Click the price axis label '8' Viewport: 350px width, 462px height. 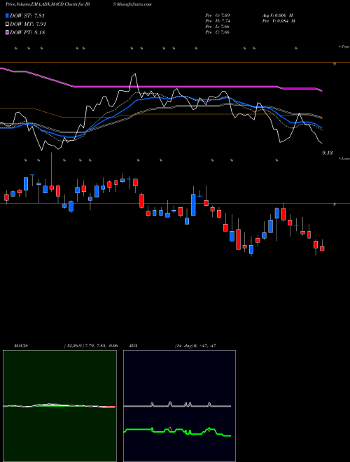pos(335,204)
